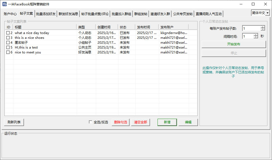This screenshot has width=272, height=160.
Task: Switch to 直播间刷人气互动 tab
Action: click(209, 14)
